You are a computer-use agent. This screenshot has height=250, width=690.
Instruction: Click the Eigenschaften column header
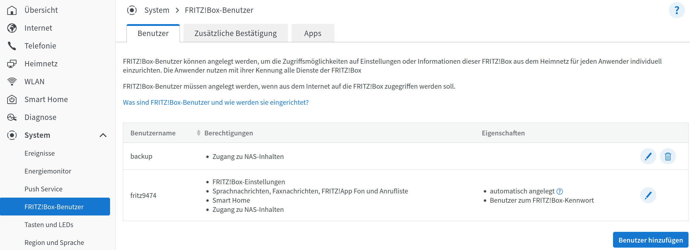click(503, 133)
